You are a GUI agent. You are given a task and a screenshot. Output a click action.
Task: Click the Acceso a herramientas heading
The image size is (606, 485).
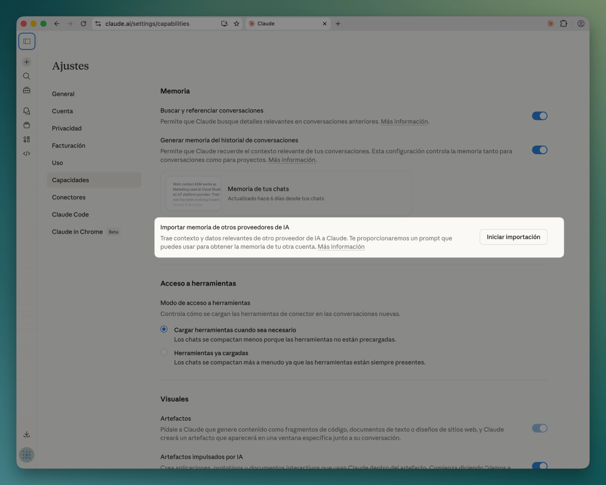click(x=198, y=283)
